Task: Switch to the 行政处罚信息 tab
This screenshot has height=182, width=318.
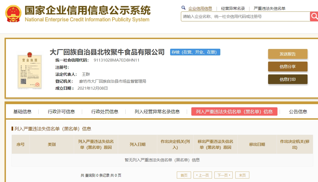Action: coord(105,112)
